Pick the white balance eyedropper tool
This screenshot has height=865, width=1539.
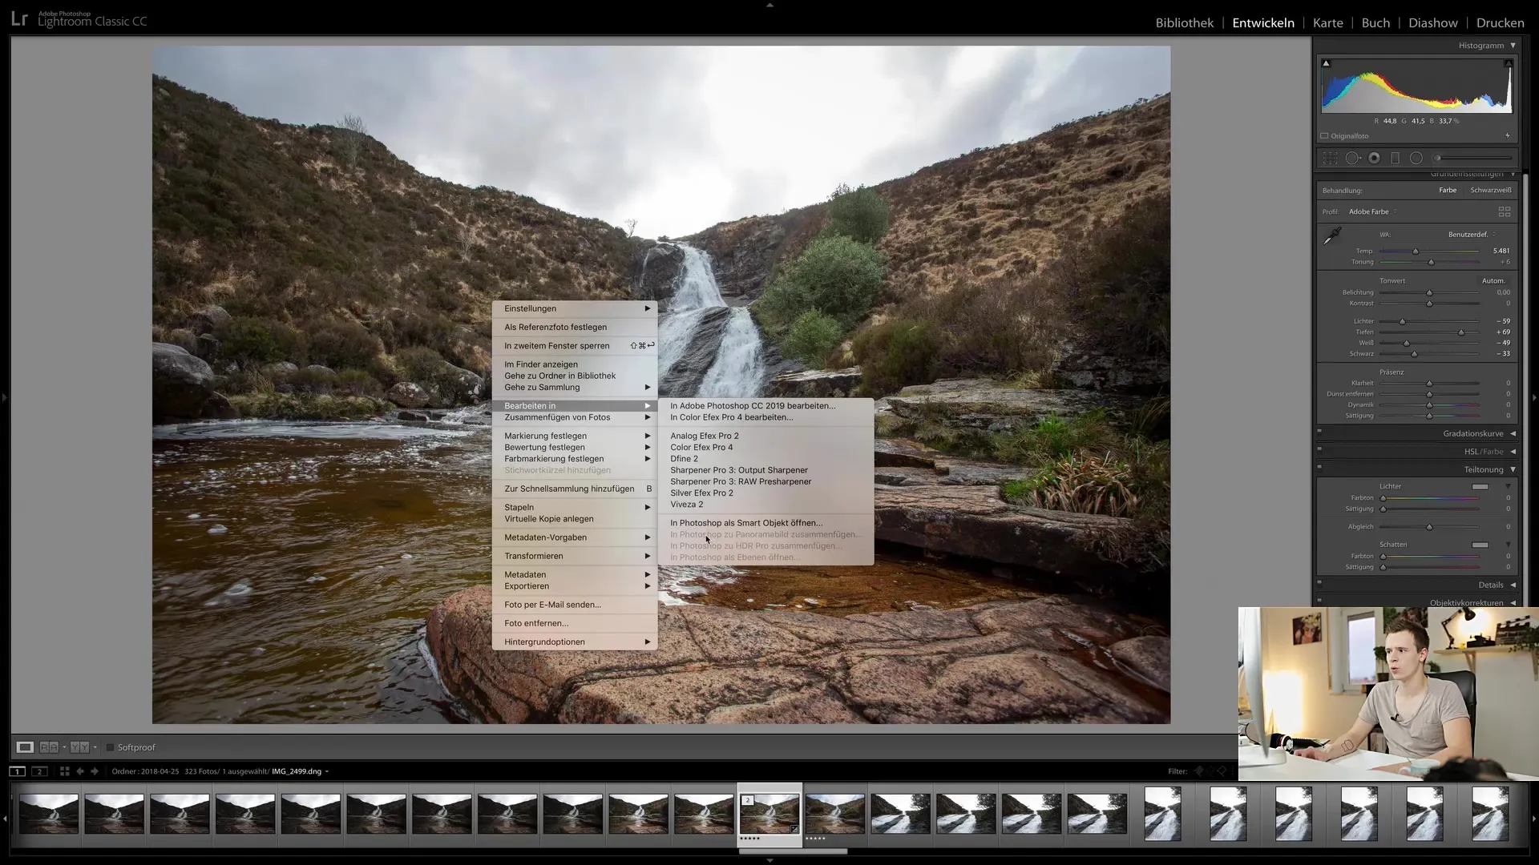coord(1332,235)
